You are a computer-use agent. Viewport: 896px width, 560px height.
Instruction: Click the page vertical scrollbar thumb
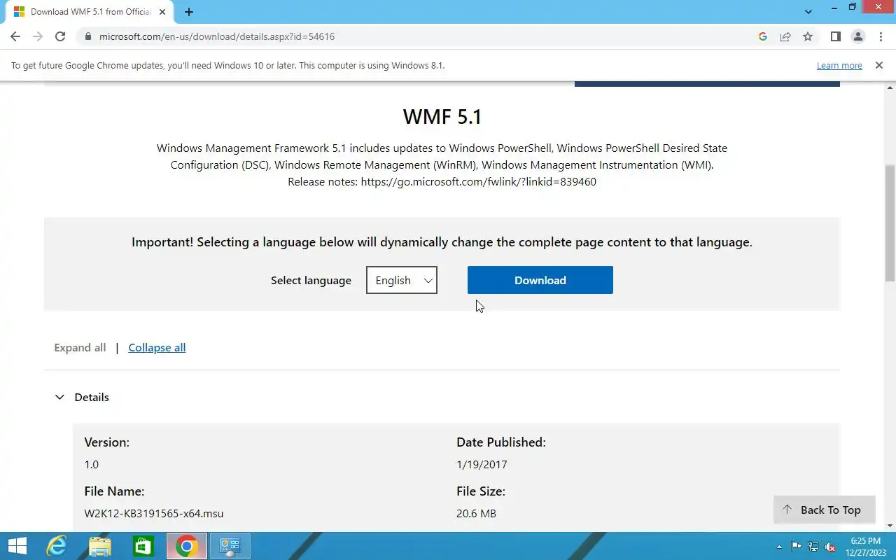(890, 223)
